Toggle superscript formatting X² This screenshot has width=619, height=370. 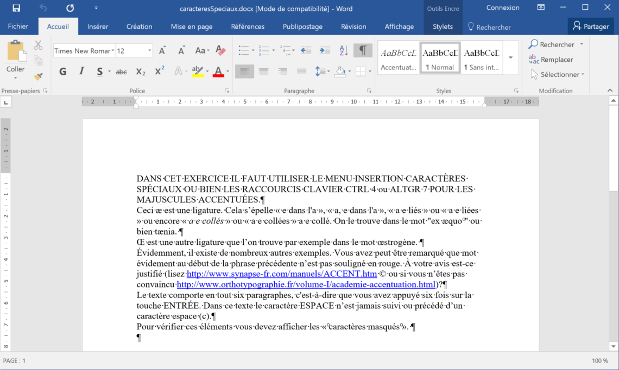[160, 72]
